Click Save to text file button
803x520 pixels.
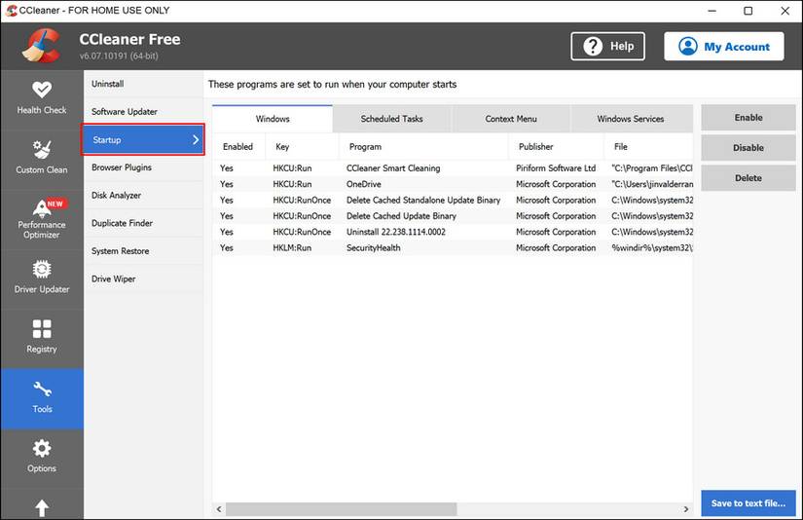(748, 503)
